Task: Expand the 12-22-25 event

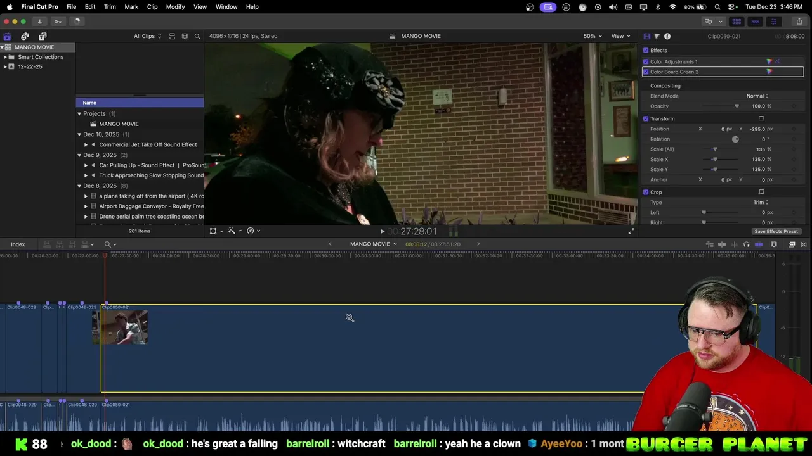Action: pyautogui.click(x=5, y=66)
